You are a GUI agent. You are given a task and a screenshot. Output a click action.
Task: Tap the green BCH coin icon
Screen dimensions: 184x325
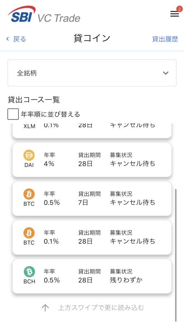coord(29,272)
